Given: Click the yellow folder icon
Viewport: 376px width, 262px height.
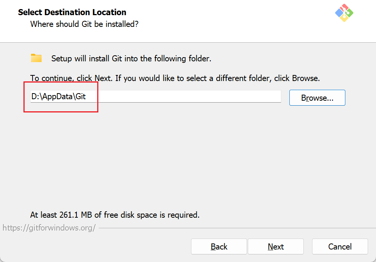Looking at the screenshot, I should (36, 58).
